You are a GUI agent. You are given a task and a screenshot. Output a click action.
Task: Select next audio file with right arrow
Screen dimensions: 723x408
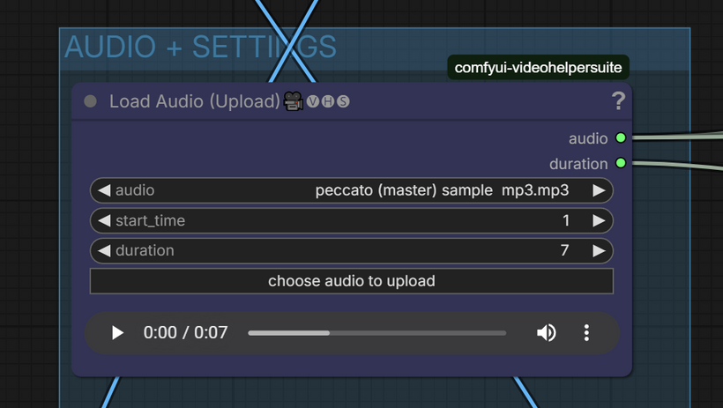tap(599, 190)
